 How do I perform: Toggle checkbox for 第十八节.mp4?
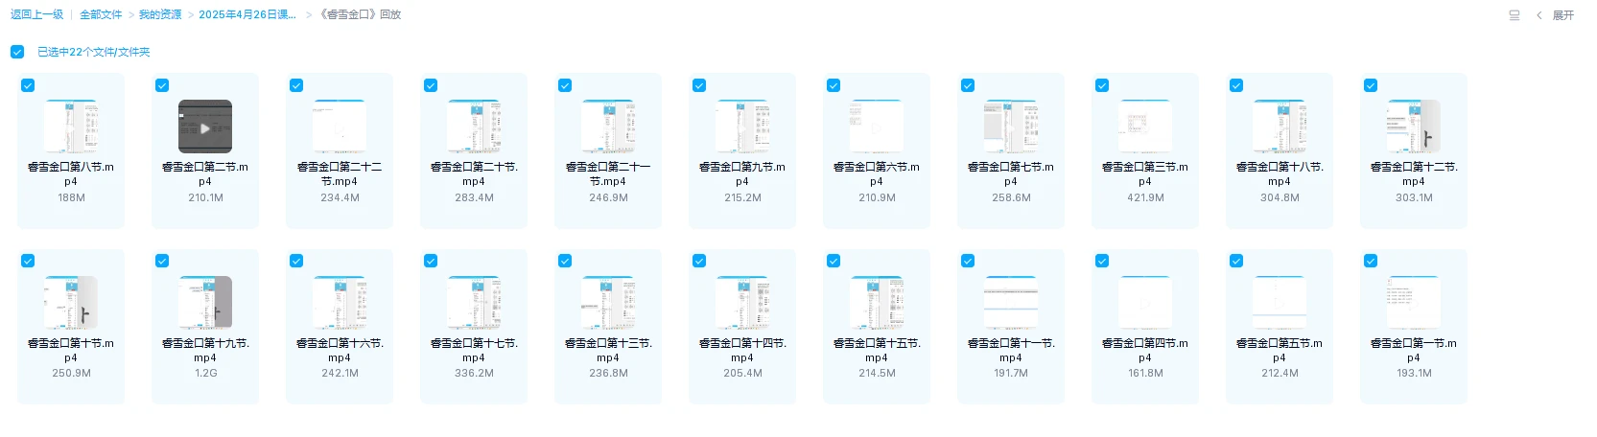(1236, 85)
